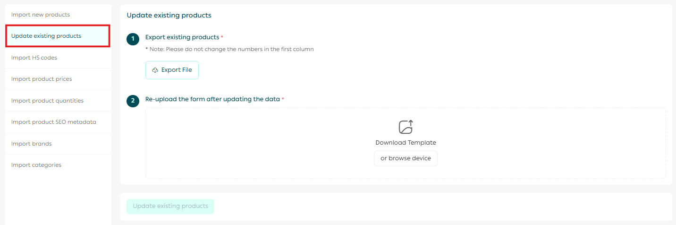Click the or browse device button
The width and height of the screenshot is (676, 225).
pos(406,159)
